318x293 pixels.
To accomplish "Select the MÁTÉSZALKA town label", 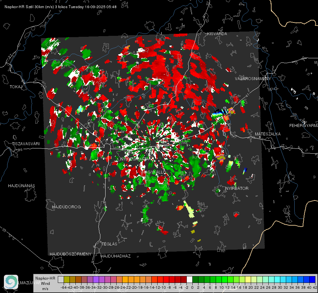I will click(x=268, y=134).
